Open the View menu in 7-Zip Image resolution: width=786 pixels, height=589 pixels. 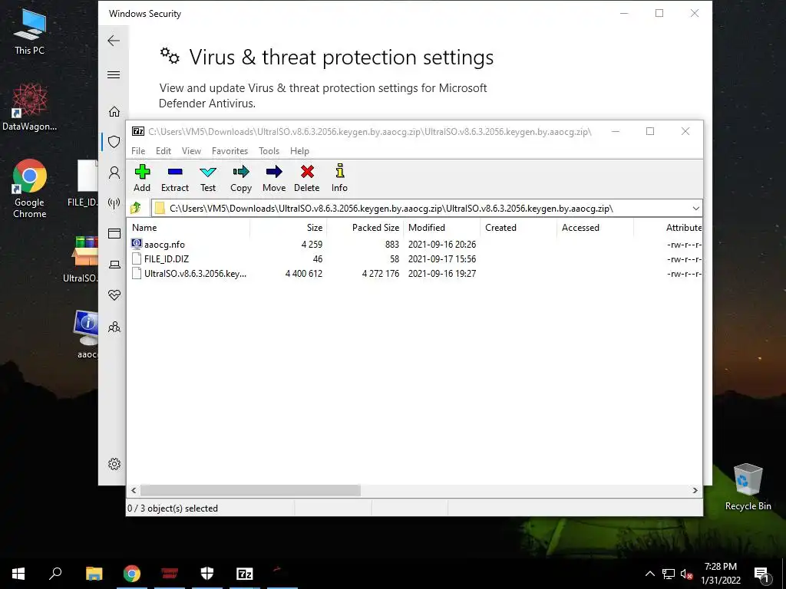click(x=191, y=151)
